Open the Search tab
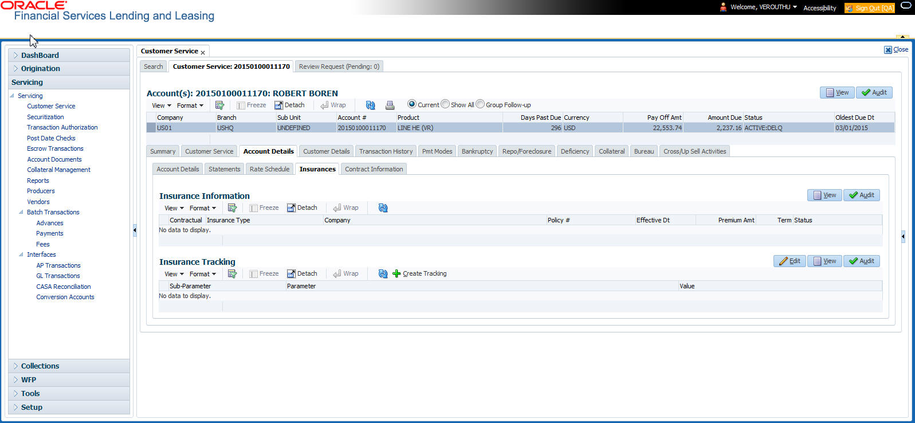The height and width of the screenshot is (423, 915). pos(153,66)
